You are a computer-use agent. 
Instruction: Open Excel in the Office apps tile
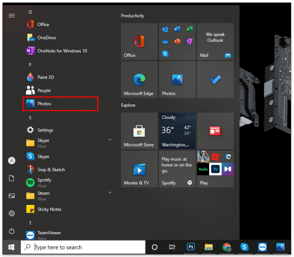[189, 29]
